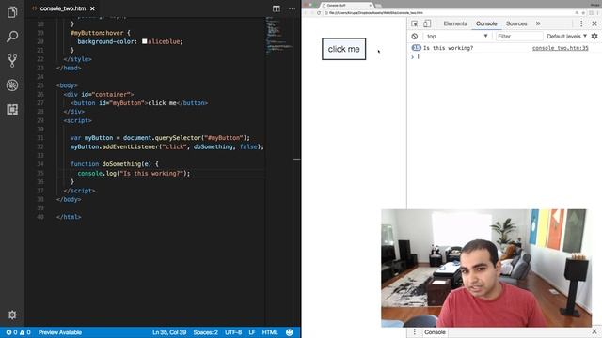
Task: Click the webcam video overlay
Action: coord(486,268)
